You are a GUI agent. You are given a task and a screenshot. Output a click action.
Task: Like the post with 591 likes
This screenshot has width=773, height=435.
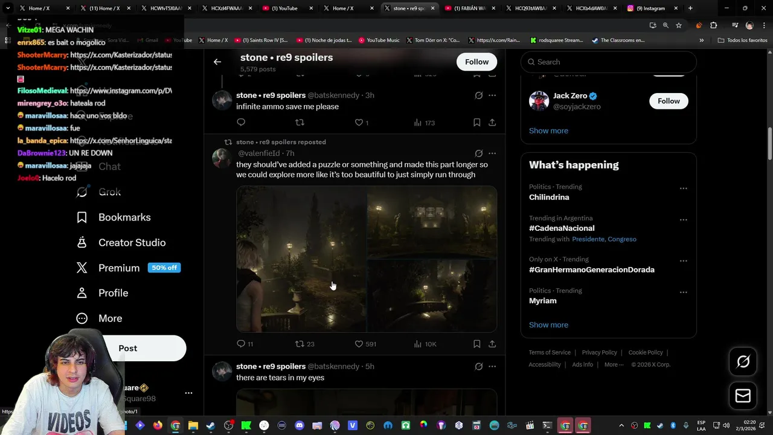click(365, 344)
